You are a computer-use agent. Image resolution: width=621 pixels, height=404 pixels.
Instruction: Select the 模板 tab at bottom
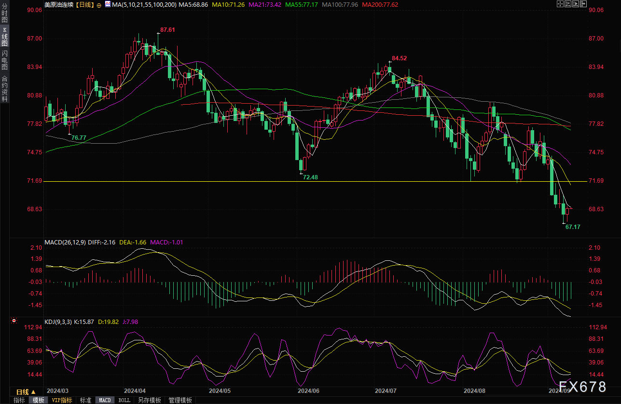tap(38, 400)
